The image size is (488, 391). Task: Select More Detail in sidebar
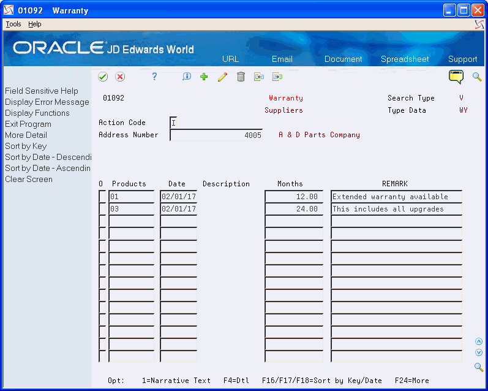(26, 135)
